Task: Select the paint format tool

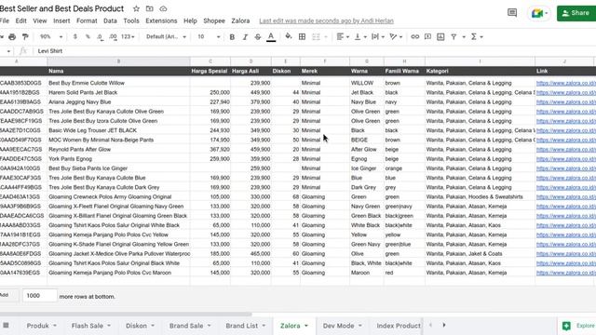Action: click(x=25, y=37)
